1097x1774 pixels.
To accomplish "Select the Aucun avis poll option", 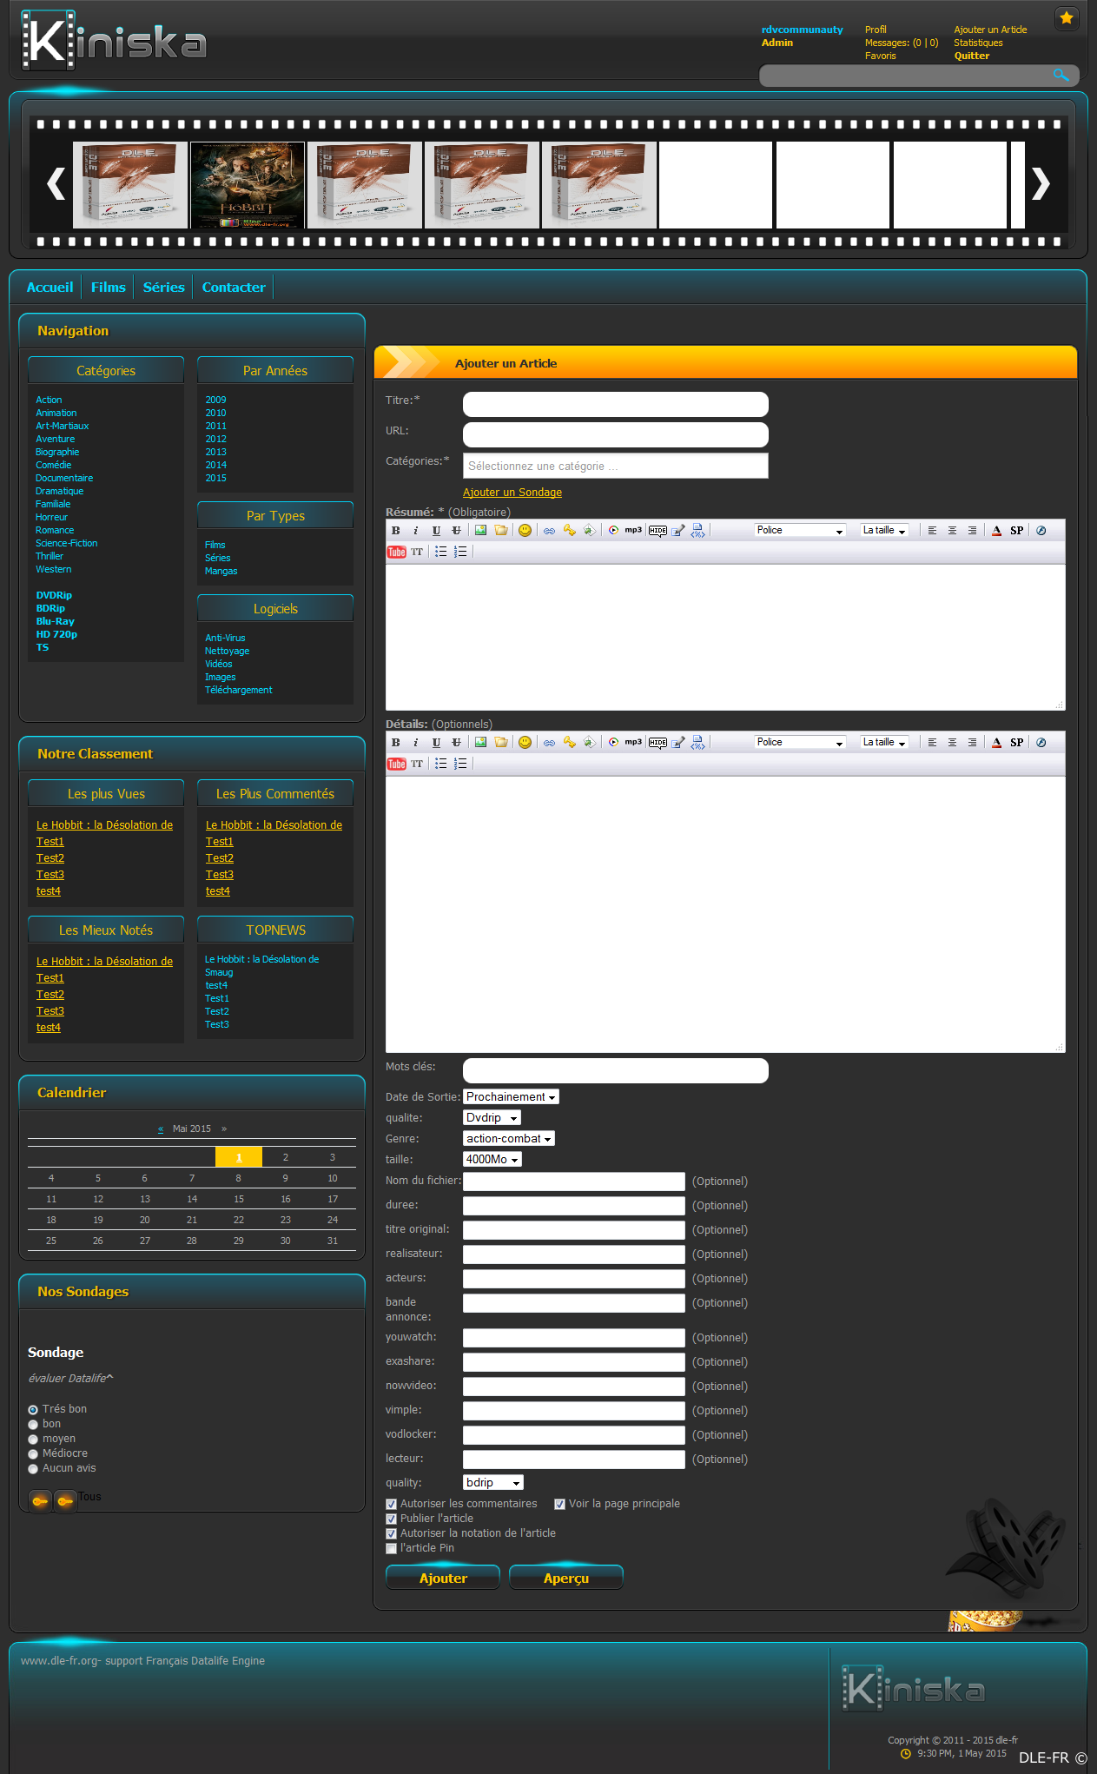I will (33, 1469).
